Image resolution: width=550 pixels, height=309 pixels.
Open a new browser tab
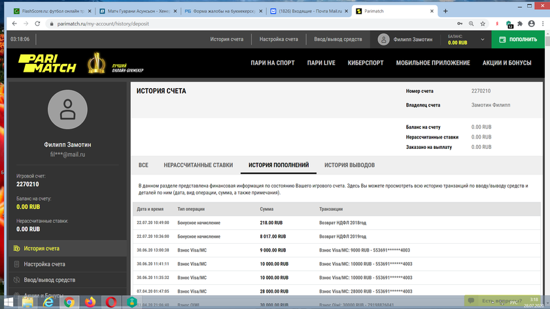pyautogui.click(x=445, y=11)
